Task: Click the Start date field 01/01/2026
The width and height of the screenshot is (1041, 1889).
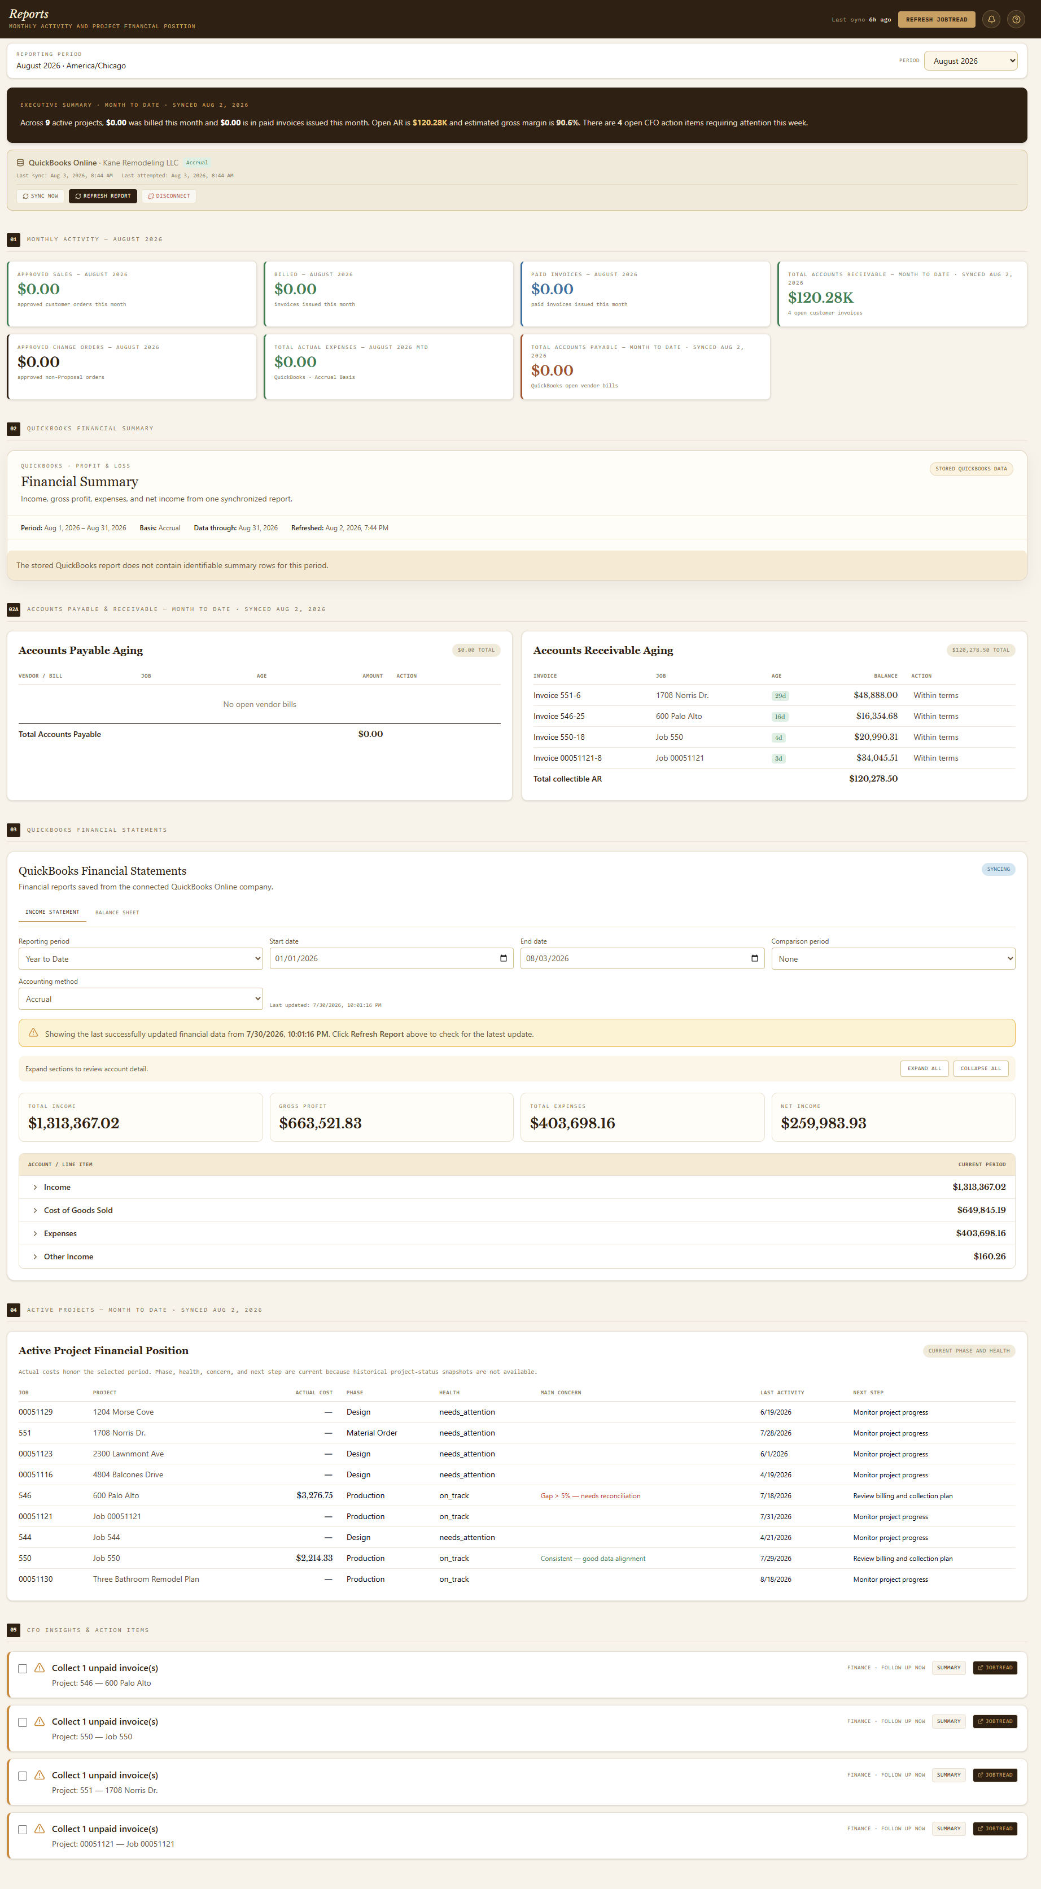Action: pyautogui.click(x=391, y=958)
